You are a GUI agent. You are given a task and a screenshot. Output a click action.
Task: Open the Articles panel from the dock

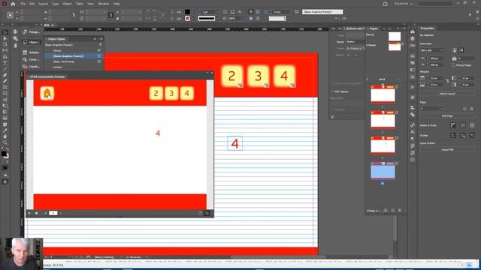click(x=31, y=52)
